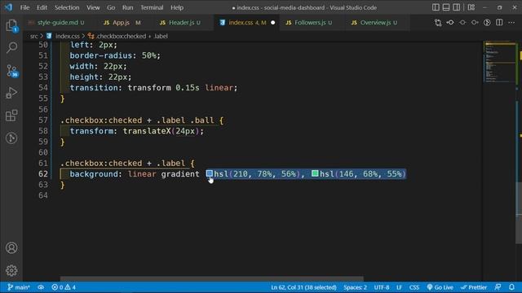Screen dimensions: 522x293
Task: Click the VS Code logo in title bar
Action: [x=8, y=7]
